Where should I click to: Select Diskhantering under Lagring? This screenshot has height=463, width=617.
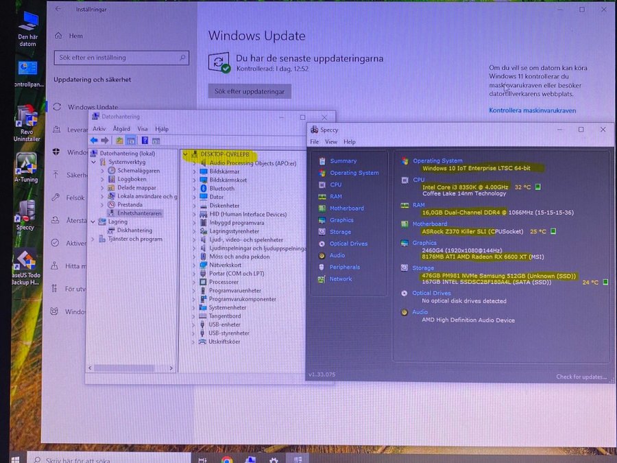[x=134, y=230]
